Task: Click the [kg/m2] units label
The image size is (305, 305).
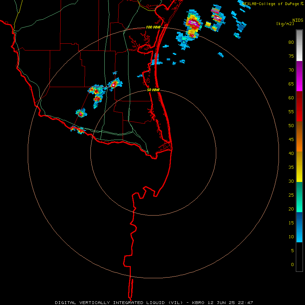Action: click(x=285, y=24)
